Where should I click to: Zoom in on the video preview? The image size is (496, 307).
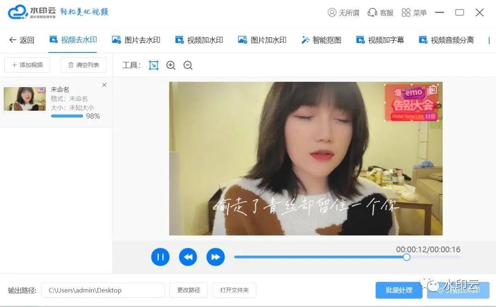(170, 65)
